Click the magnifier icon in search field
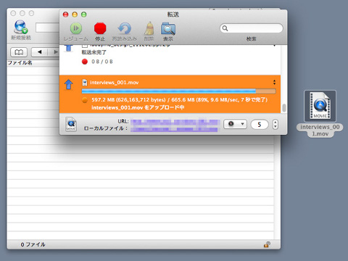348x261 pixels. [225, 28]
